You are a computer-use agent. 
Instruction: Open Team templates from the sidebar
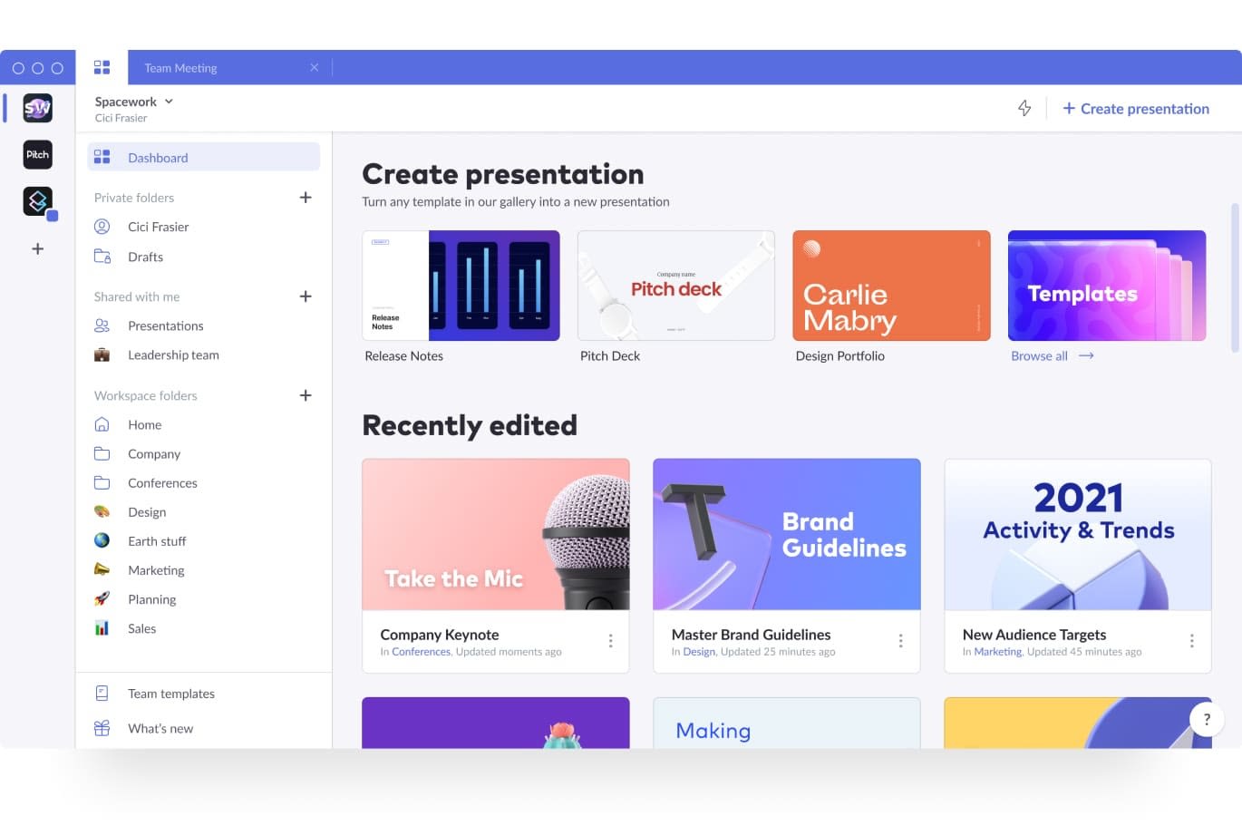(170, 693)
